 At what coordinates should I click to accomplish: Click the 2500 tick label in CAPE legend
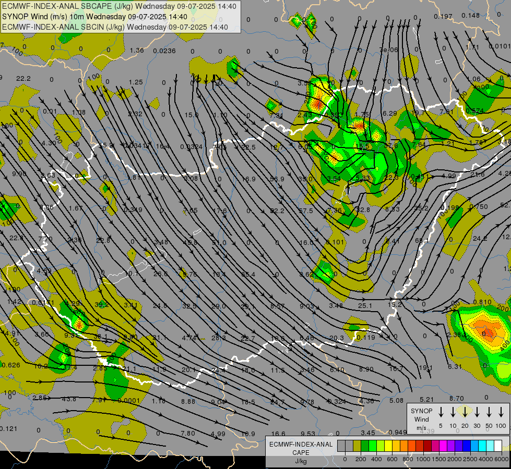point(470,459)
